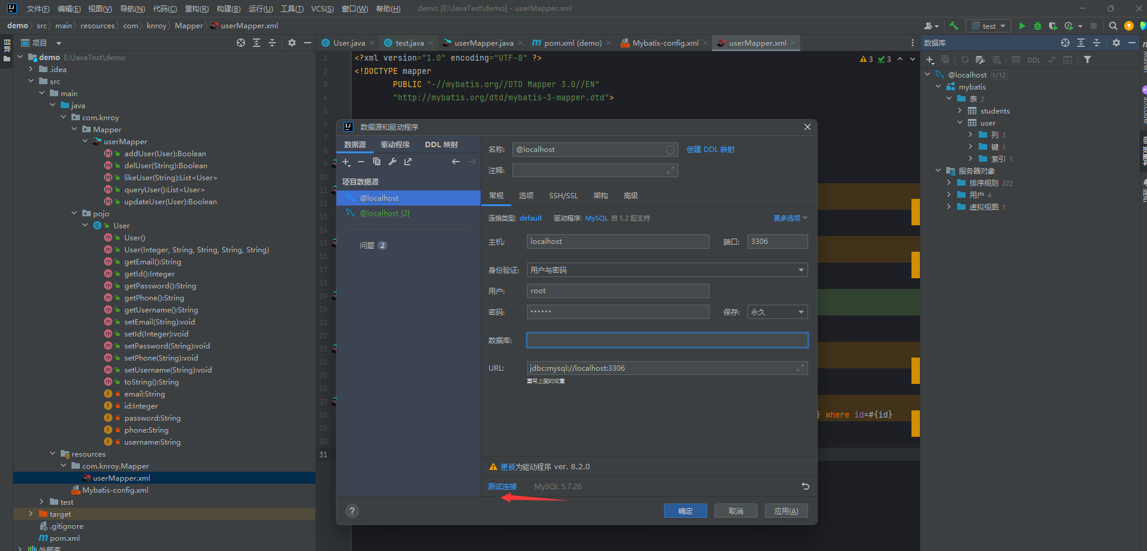This screenshot has width=1147, height=551.
Task: Click the duplicate data source icon in the dialog
Action: pos(377,162)
